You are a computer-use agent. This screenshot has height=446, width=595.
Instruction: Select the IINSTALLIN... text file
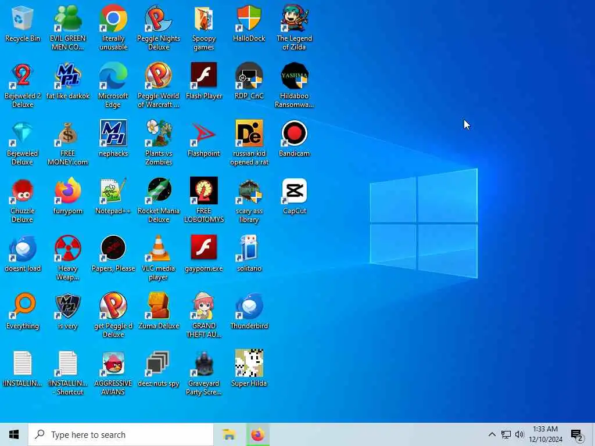point(23,369)
